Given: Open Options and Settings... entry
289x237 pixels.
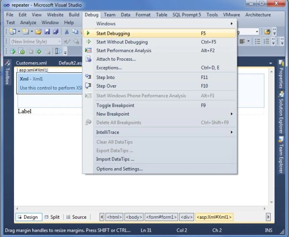Looking at the screenshot, I should coord(159,169).
